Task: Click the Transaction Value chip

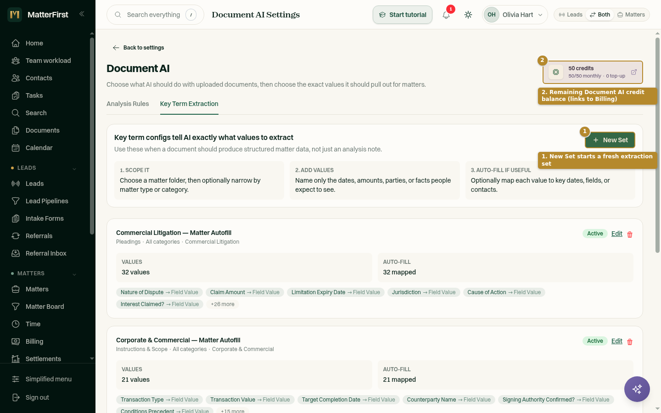Action: point(250,400)
